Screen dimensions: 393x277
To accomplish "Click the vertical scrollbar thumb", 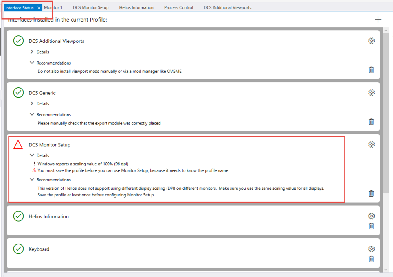I will tap(386, 113).
